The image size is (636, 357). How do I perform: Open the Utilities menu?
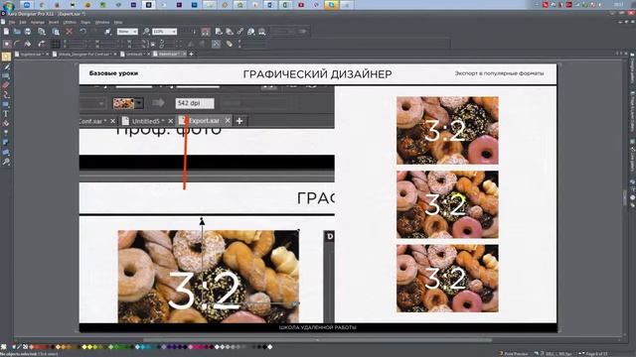70,22
